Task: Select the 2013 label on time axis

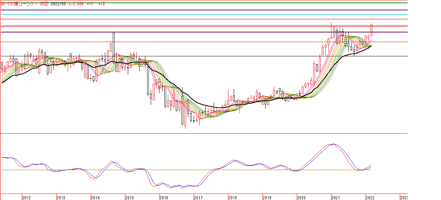Action: pos(61,198)
